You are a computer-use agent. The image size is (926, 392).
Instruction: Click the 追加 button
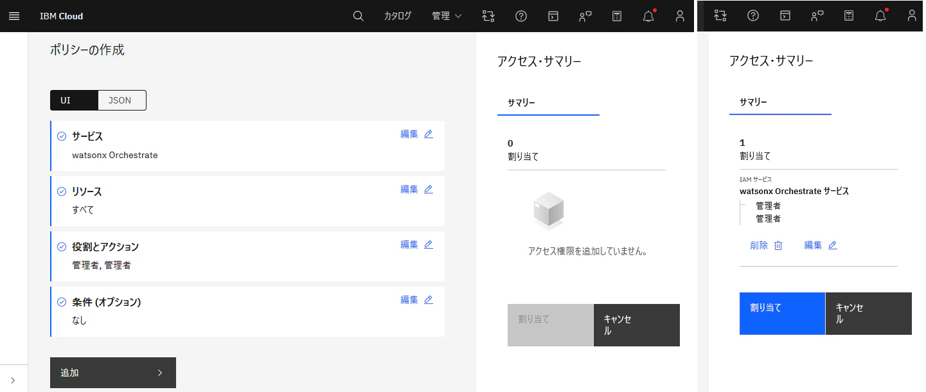[113, 373]
